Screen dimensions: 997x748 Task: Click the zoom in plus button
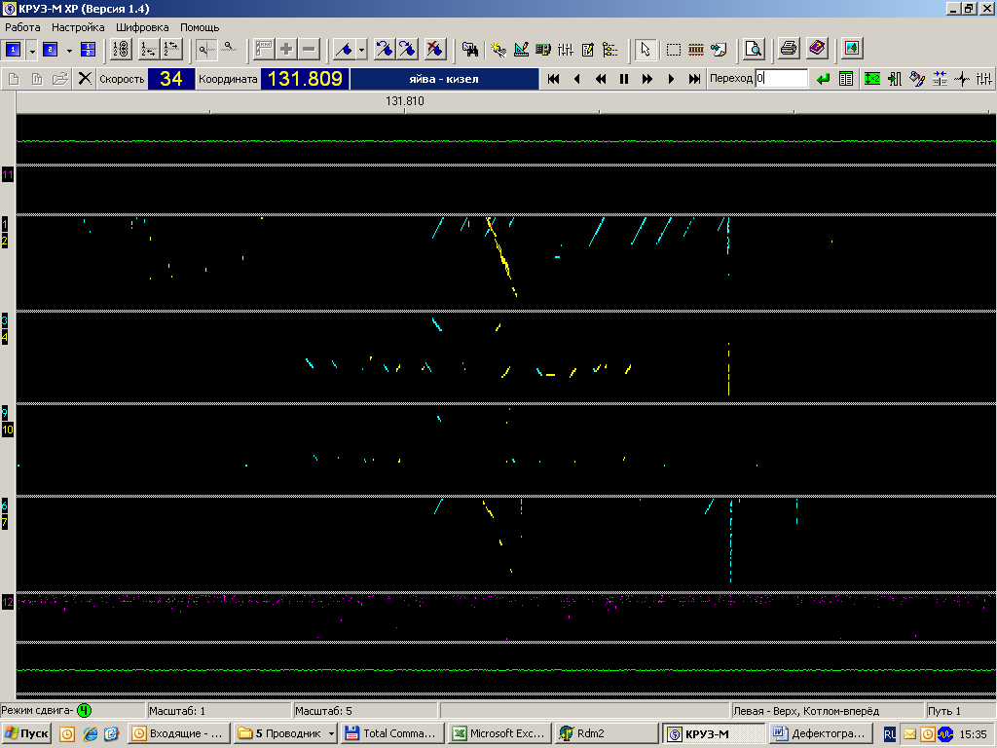[x=286, y=49]
